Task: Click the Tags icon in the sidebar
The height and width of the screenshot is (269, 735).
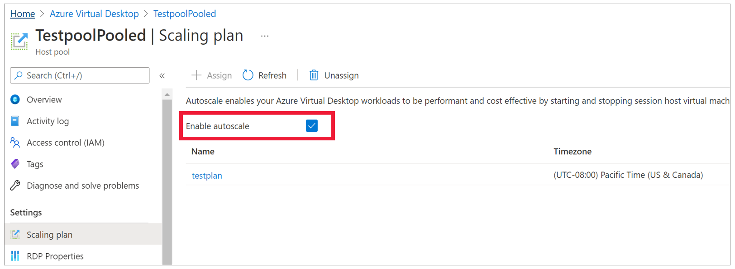Action: click(x=15, y=164)
